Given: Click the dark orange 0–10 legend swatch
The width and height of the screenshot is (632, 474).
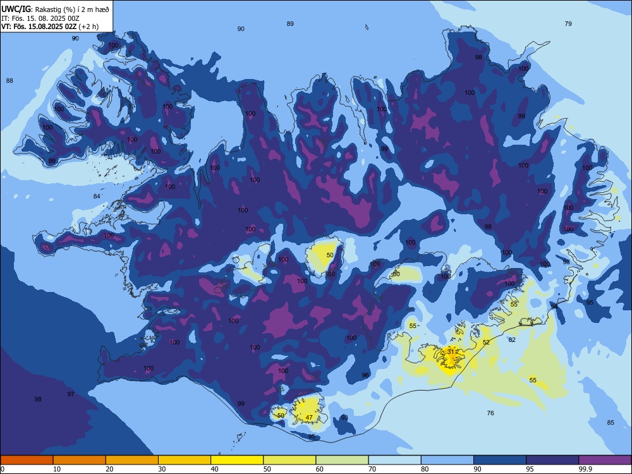Looking at the screenshot, I should click(x=27, y=460).
